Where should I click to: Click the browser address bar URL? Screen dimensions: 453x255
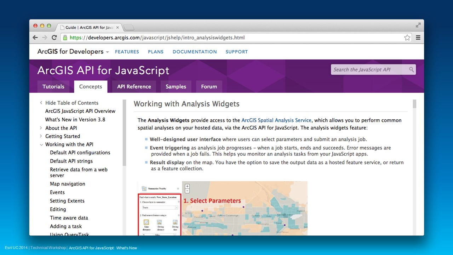click(157, 38)
